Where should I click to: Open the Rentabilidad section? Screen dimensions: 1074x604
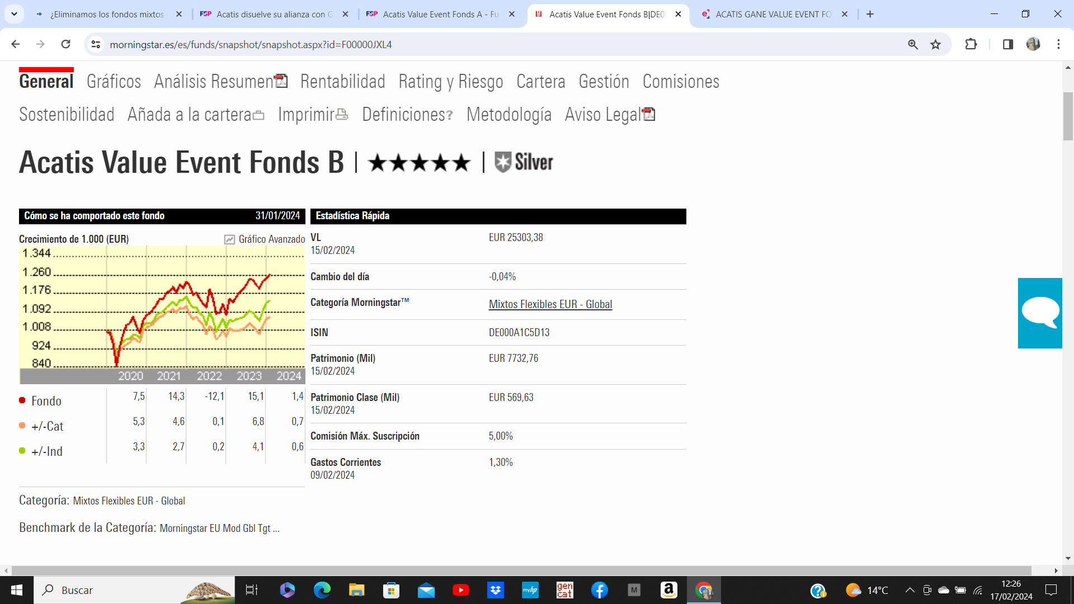coord(343,82)
